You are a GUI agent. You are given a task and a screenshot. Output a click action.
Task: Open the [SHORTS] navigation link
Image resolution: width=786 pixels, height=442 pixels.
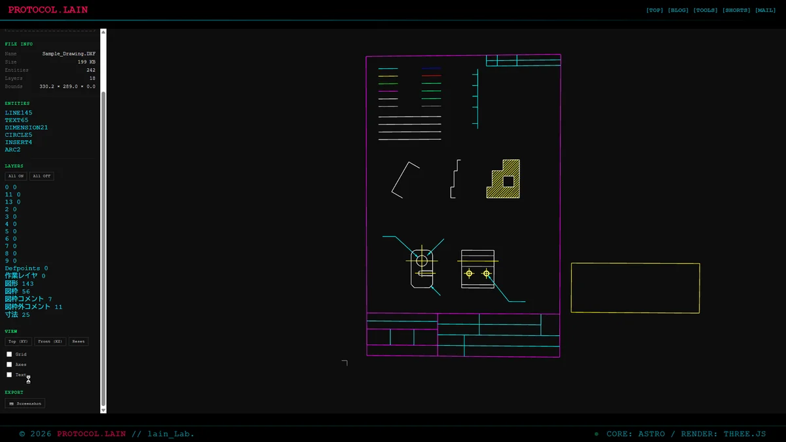tap(736, 10)
